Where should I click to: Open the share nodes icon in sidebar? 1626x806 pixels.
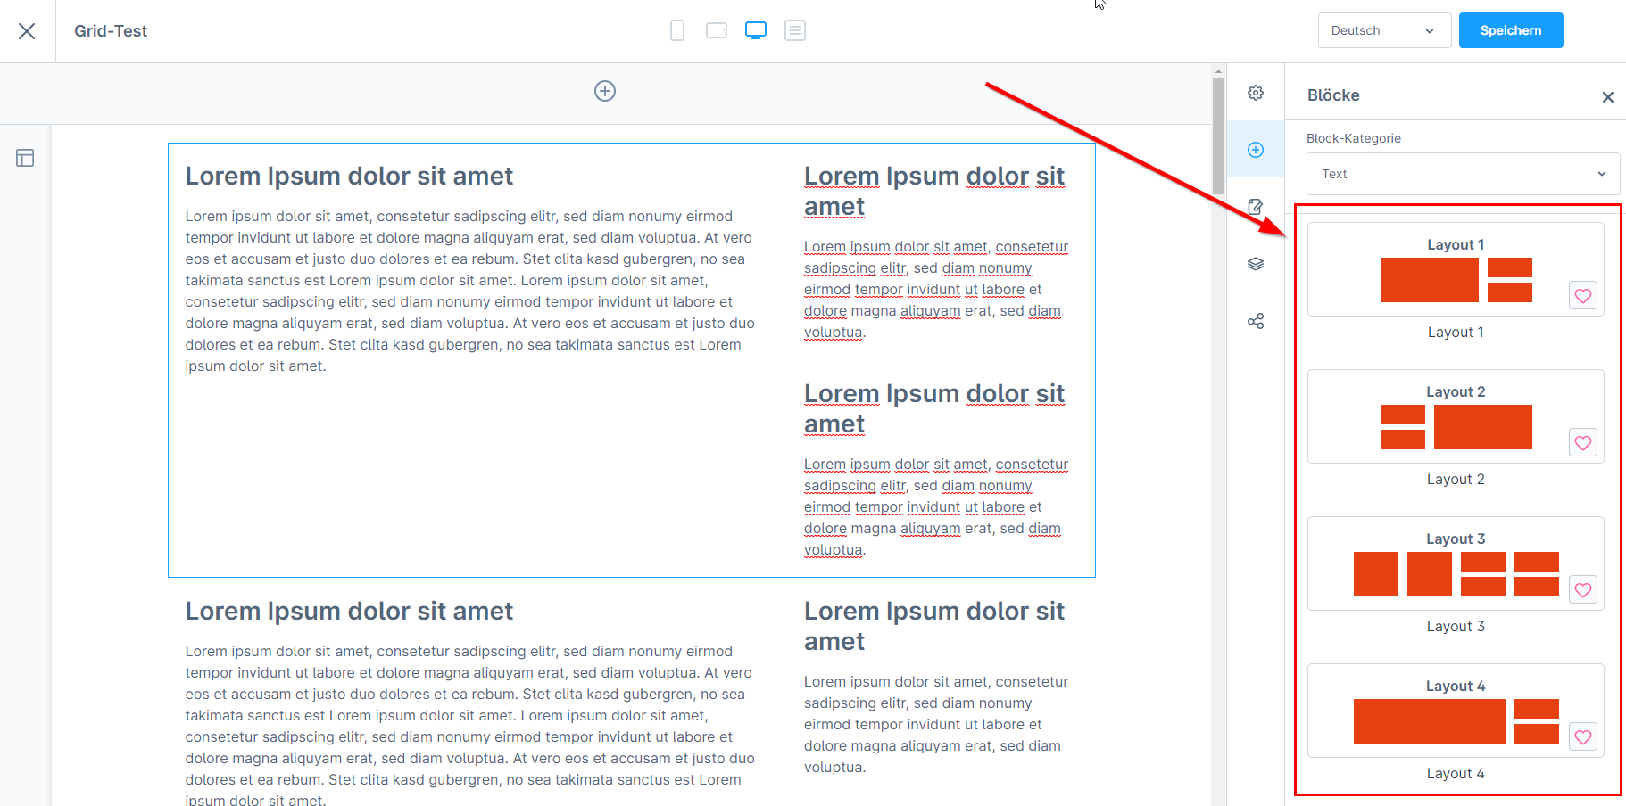click(x=1256, y=321)
